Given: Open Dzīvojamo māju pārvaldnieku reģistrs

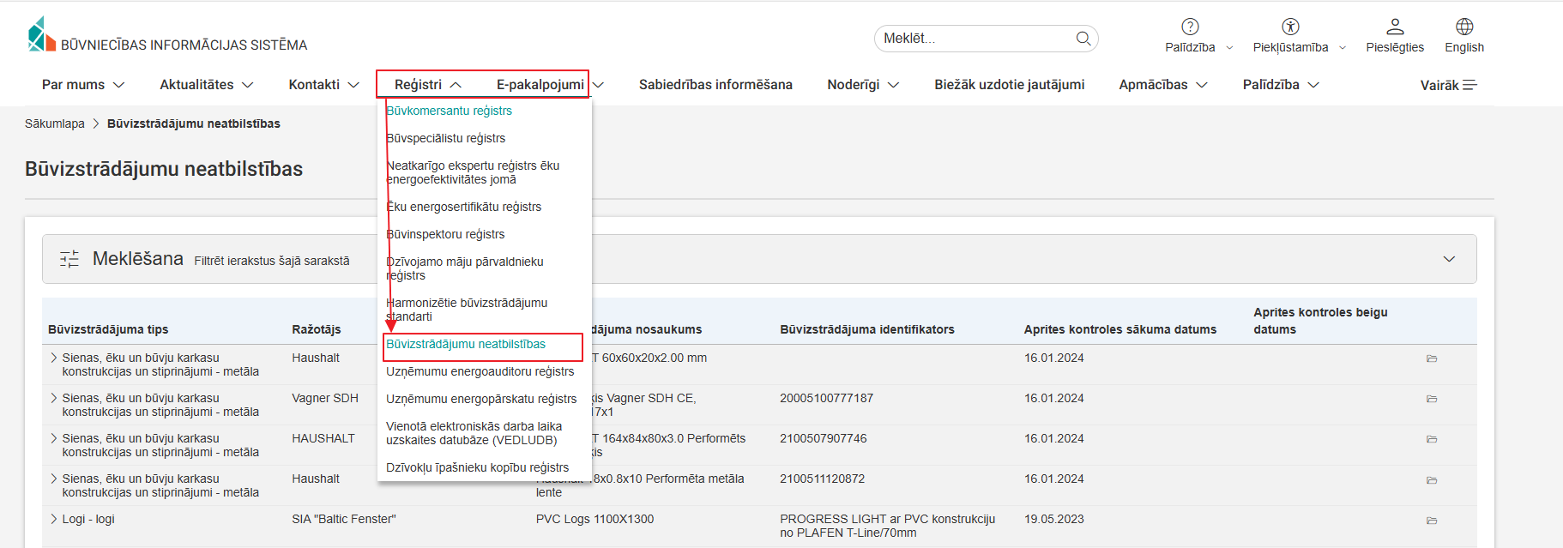Looking at the screenshot, I should click(465, 268).
